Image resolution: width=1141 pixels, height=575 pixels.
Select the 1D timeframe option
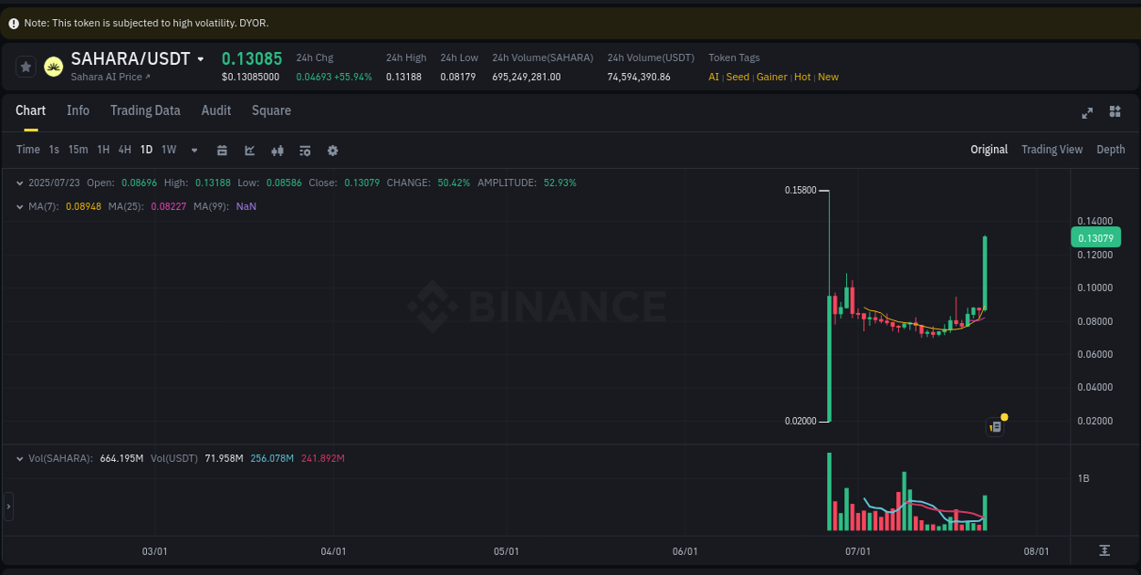[x=146, y=149]
